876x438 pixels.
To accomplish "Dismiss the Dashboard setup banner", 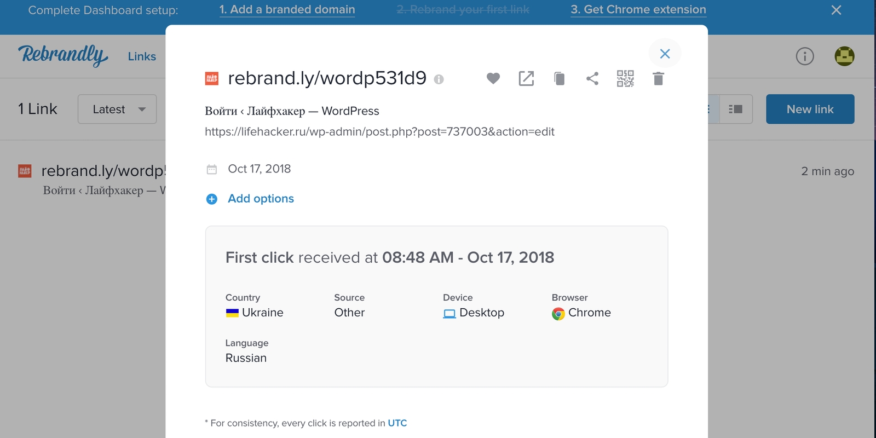I will [x=836, y=10].
